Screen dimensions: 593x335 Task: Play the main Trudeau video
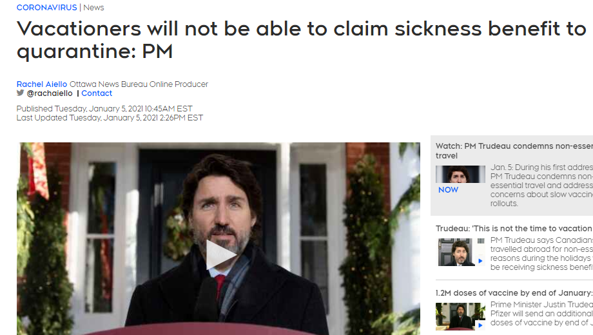pos(220,254)
